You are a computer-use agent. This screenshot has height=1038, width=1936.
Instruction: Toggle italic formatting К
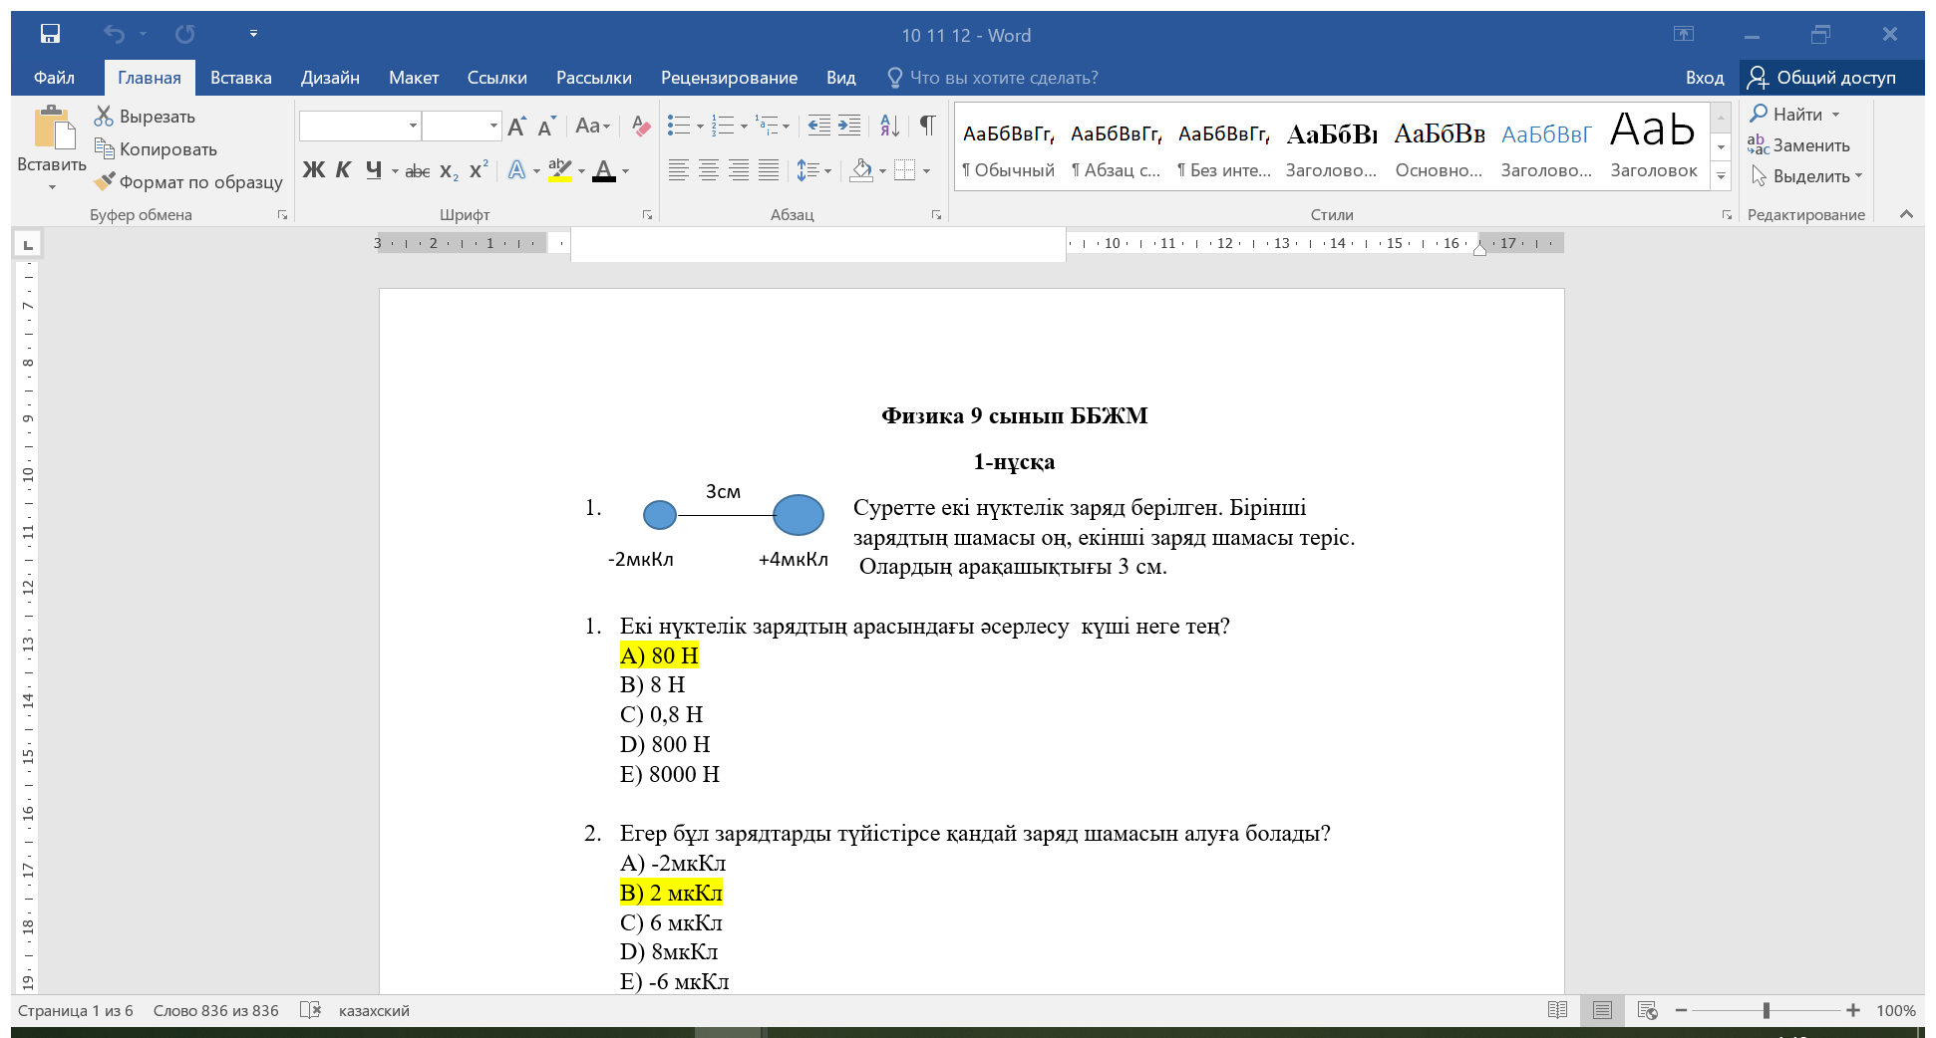pos(343,170)
